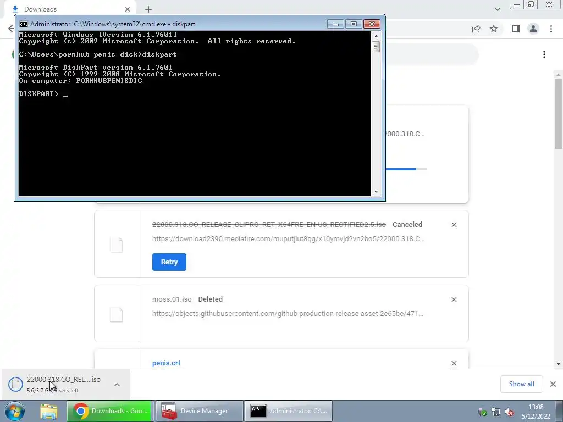Click the Chrome page scroll down arrow
563x422 pixels.
pos(558,364)
